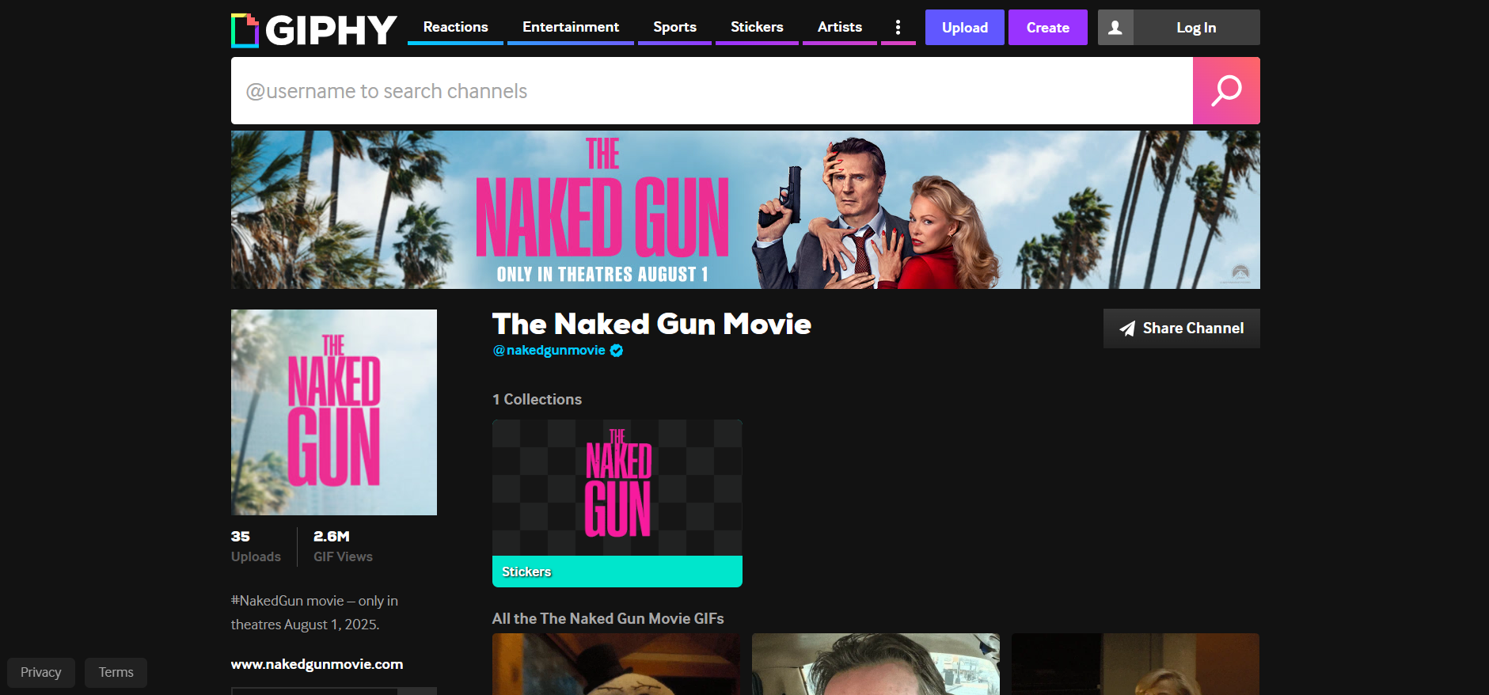Click The Naked Gun banner image
1489x695 pixels.
(x=746, y=210)
